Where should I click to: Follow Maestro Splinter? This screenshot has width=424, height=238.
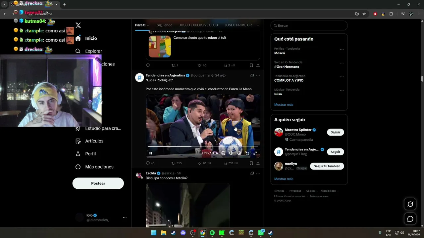(x=336, y=132)
